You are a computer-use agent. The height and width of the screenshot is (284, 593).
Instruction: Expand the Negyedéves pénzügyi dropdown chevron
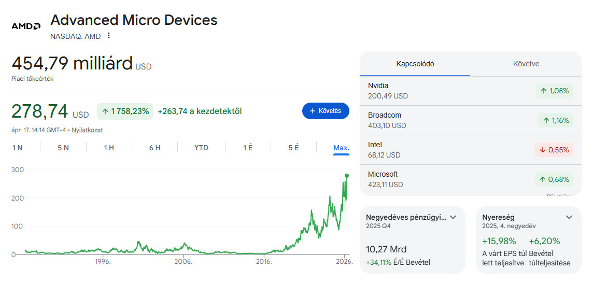453,217
